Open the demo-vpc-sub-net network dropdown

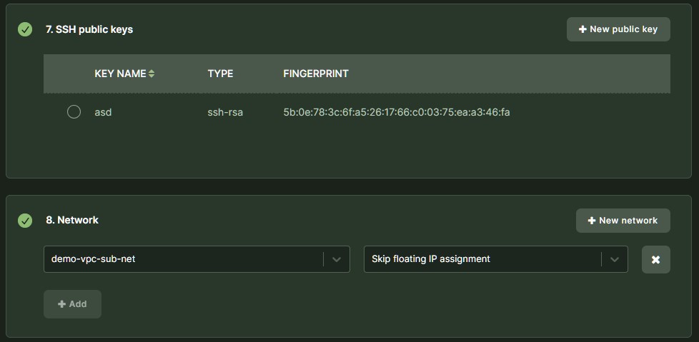click(186, 259)
